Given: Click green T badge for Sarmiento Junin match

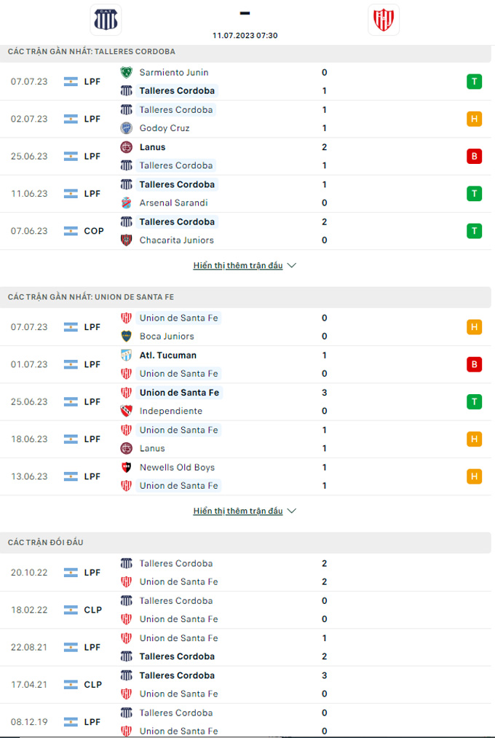Looking at the screenshot, I should coord(475,82).
